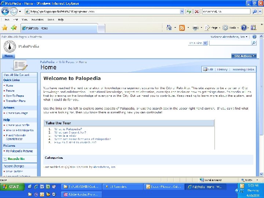Go forward with the browser Forward arrow
This screenshot has height=198, width=264.
(x=14, y=11)
